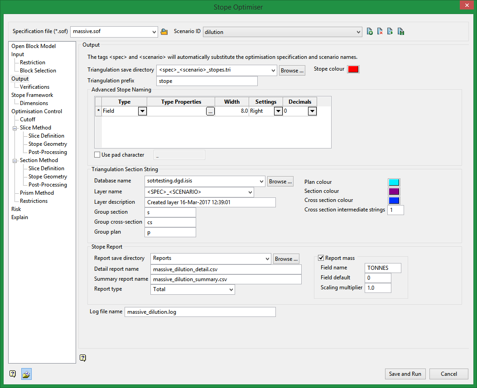
Task: Click Browse next to Triangulation save directory
Action: pyautogui.click(x=292, y=70)
